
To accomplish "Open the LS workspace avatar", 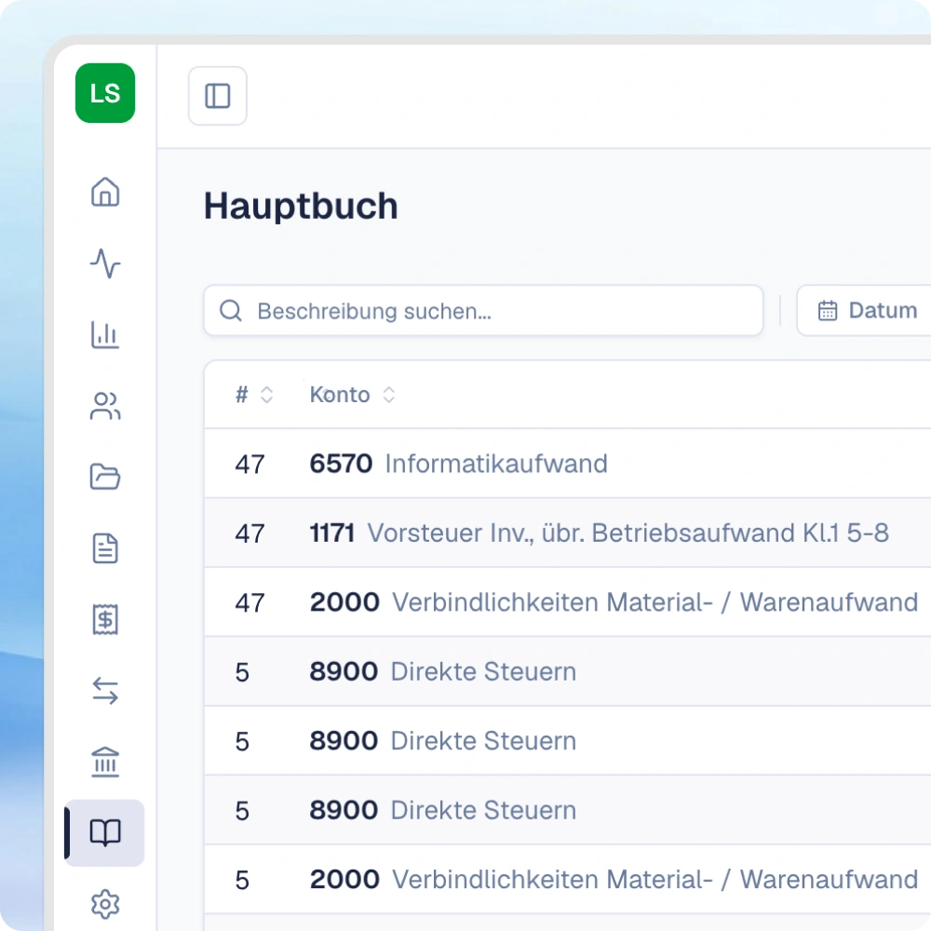I will [105, 93].
